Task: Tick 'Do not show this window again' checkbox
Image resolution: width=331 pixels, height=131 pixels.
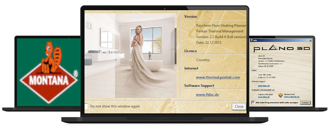Action: [86, 106]
